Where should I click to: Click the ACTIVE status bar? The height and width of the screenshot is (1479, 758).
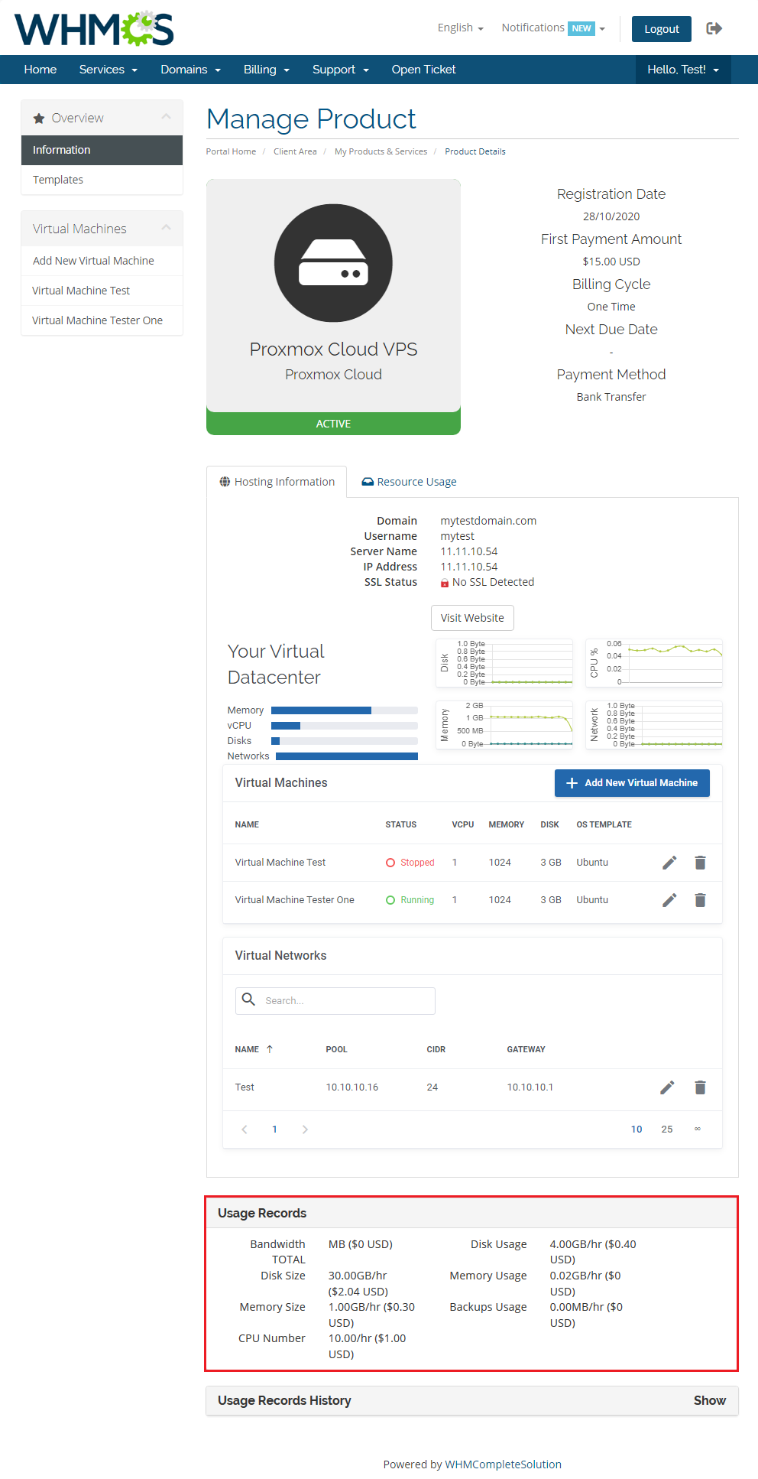[333, 424]
